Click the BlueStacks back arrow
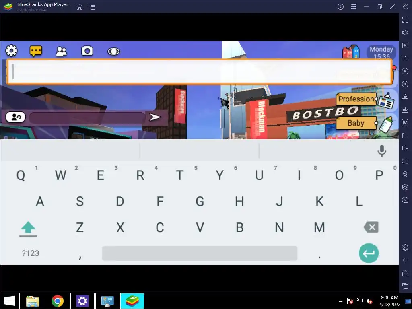The height and width of the screenshot is (309, 412). click(405, 260)
